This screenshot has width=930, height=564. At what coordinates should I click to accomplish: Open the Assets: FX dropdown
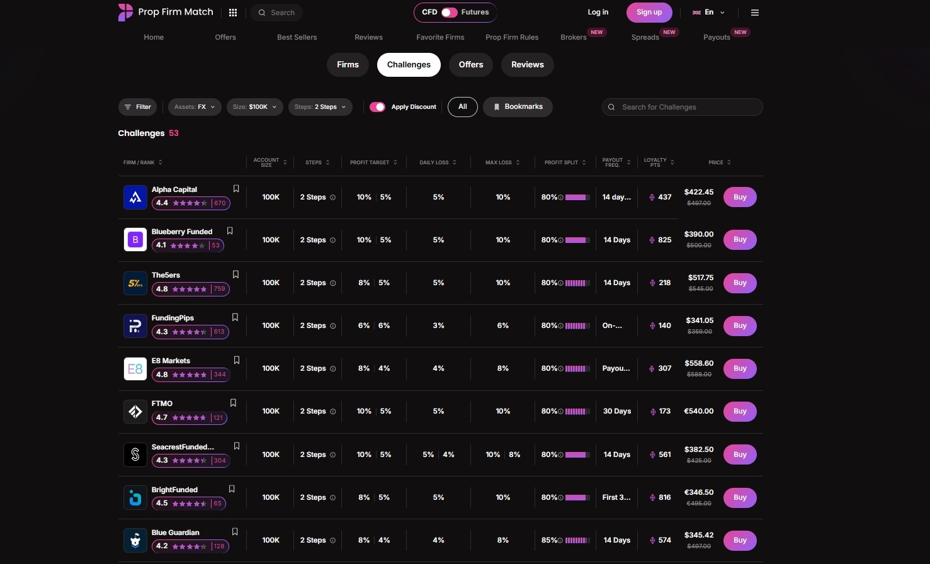195,107
